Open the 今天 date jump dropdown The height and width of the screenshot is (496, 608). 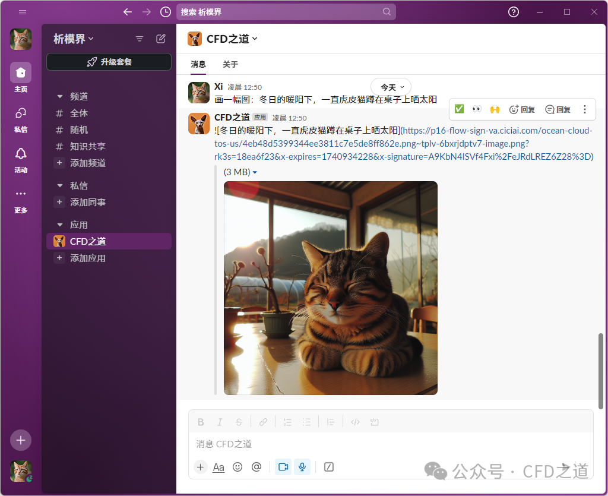tap(391, 87)
